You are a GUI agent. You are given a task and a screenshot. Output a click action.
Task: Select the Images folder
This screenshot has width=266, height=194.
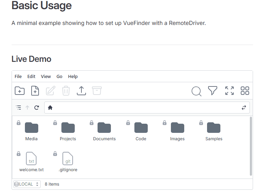pyautogui.click(x=178, y=128)
